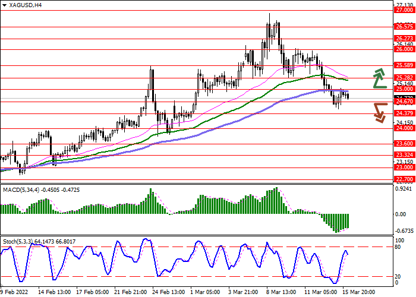Click the green upward arrow icon
This screenshot has height=297, width=416.
click(x=379, y=78)
